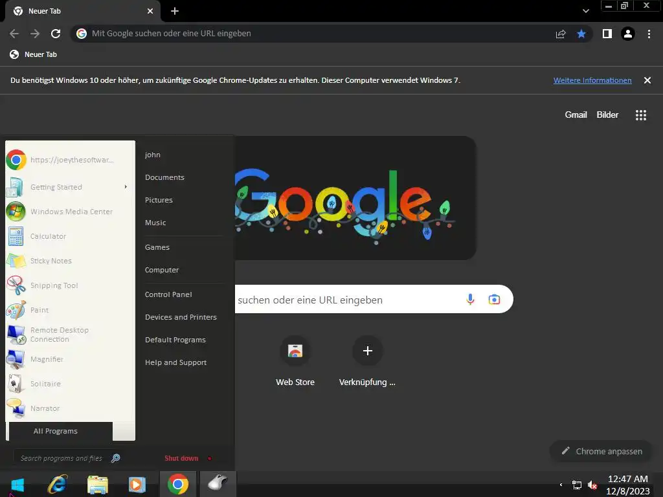Screen dimensions: 663x497
Task: Launch the Snipping Tool
Action: [70, 285]
